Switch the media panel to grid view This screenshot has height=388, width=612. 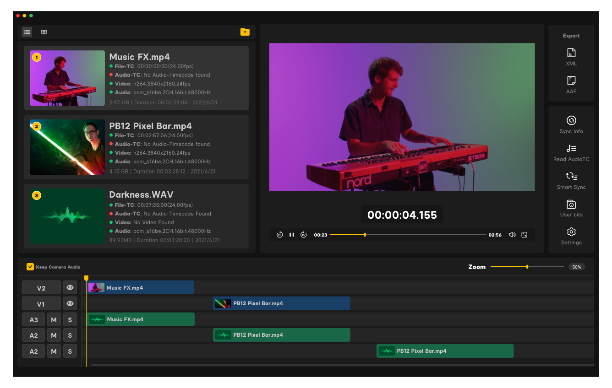click(44, 32)
